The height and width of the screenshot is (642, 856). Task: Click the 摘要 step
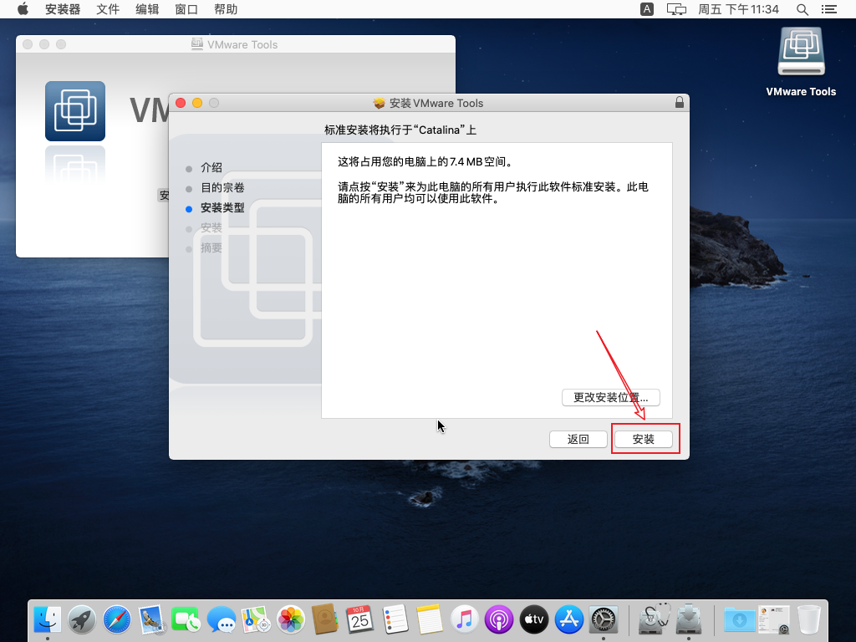click(x=211, y=248)
